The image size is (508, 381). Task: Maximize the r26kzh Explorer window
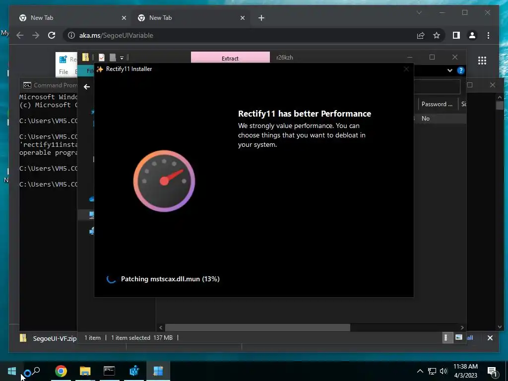pos(432,57)
